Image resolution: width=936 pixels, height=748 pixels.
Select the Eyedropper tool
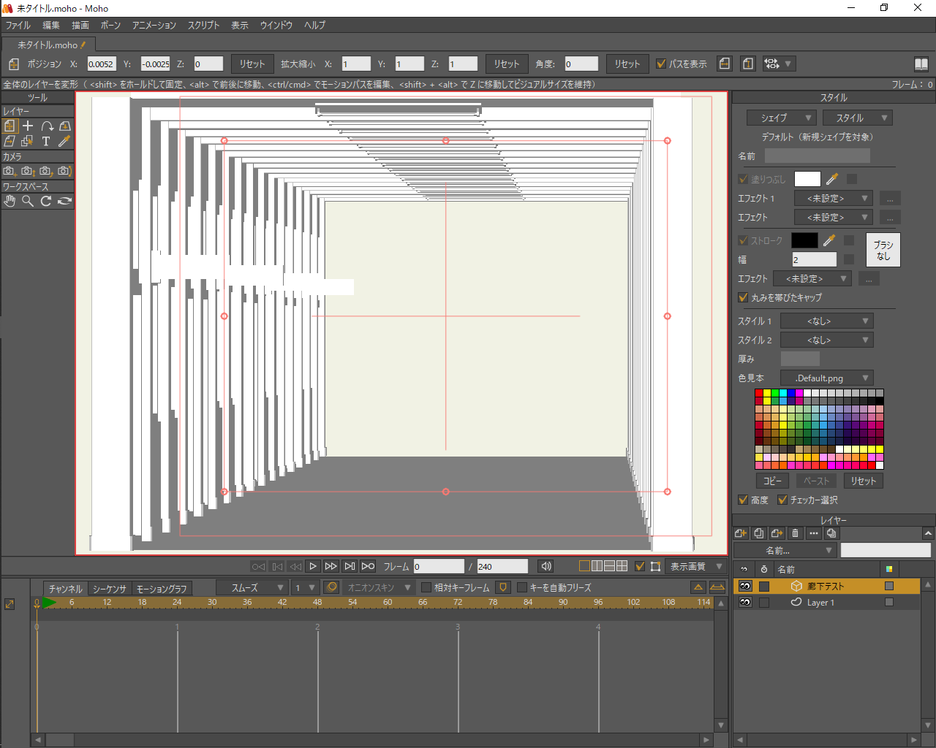64,141
